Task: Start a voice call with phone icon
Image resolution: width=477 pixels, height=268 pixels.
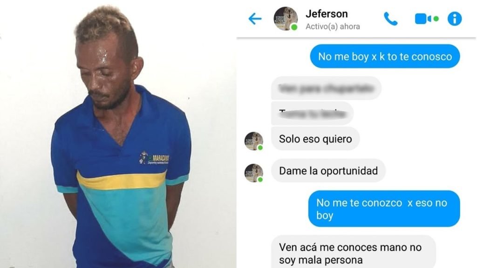Action: pos(391,19)
